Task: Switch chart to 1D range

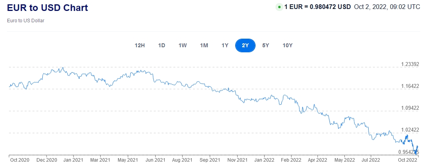Action: click(162, 45)
